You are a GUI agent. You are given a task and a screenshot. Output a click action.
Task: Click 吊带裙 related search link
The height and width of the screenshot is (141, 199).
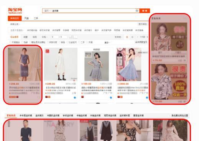pos(117,30)
